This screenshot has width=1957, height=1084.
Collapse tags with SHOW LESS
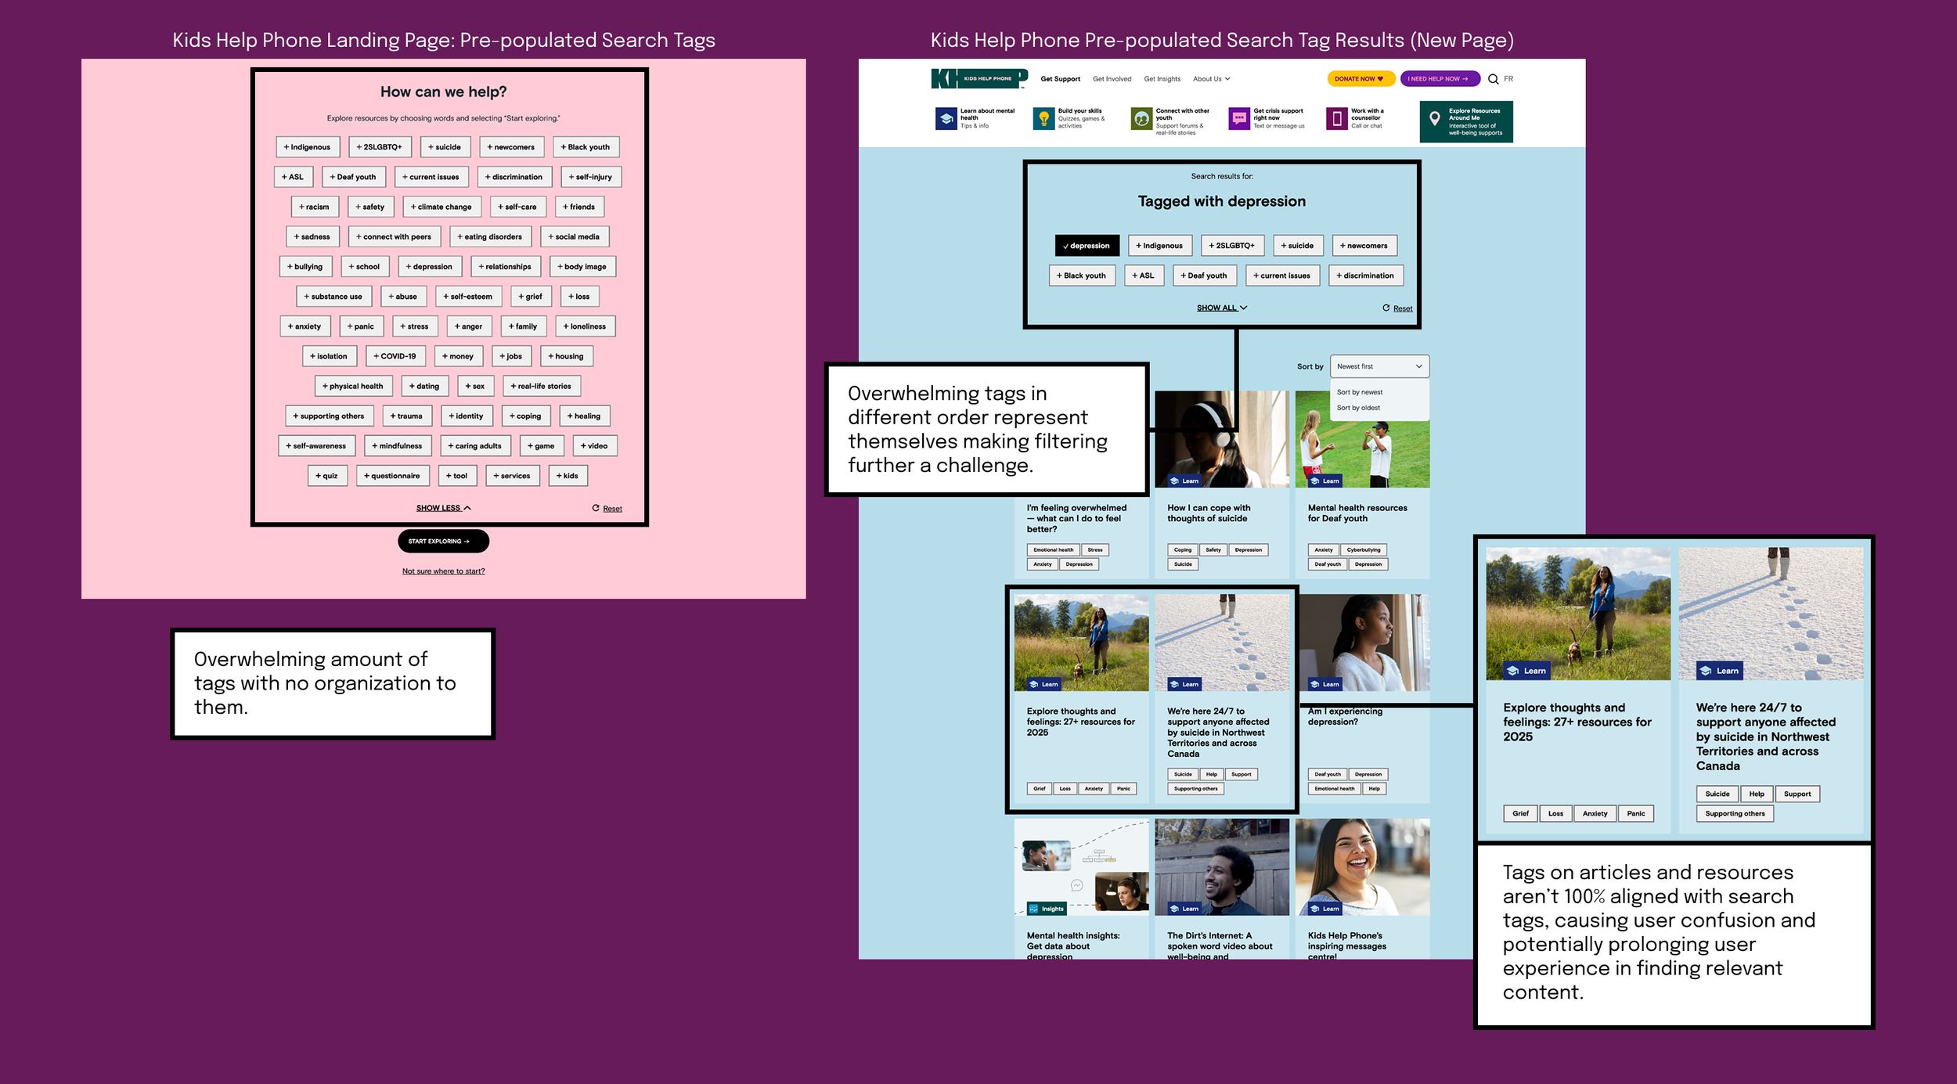443,508
